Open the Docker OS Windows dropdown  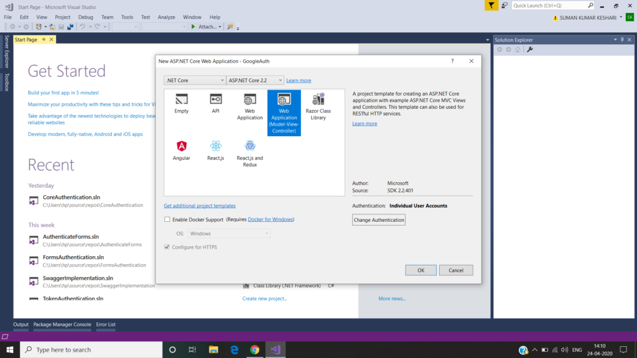pyautogui.click(x=229, y=234)
